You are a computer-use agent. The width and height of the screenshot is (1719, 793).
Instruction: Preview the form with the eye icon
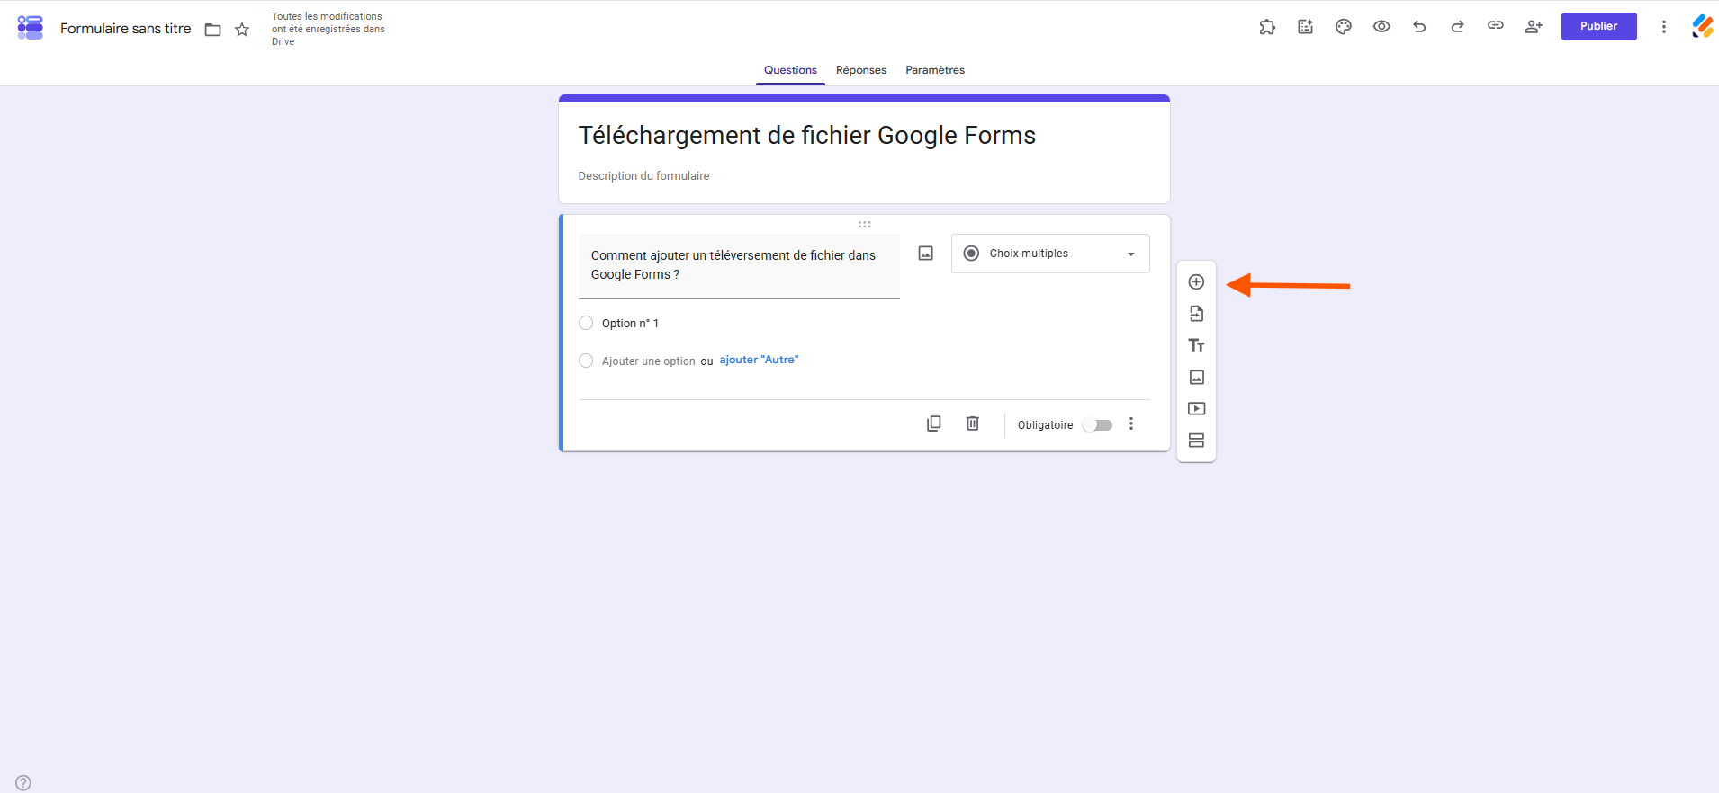coord(1381,27)
